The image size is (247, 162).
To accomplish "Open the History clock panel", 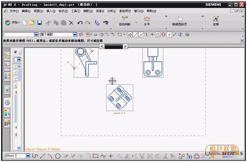I will (x=7, y=102).
